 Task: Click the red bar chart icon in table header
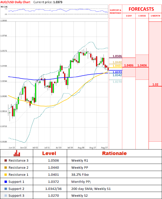click(x=17, y=153)
